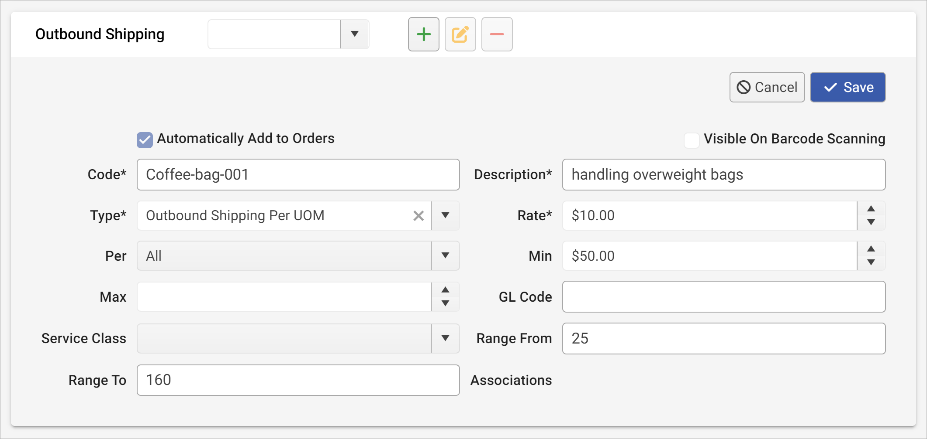Click the red minus icon to remove entry
Image resolution: width=927 pixels, height=439 pixels.
[496, 34]
